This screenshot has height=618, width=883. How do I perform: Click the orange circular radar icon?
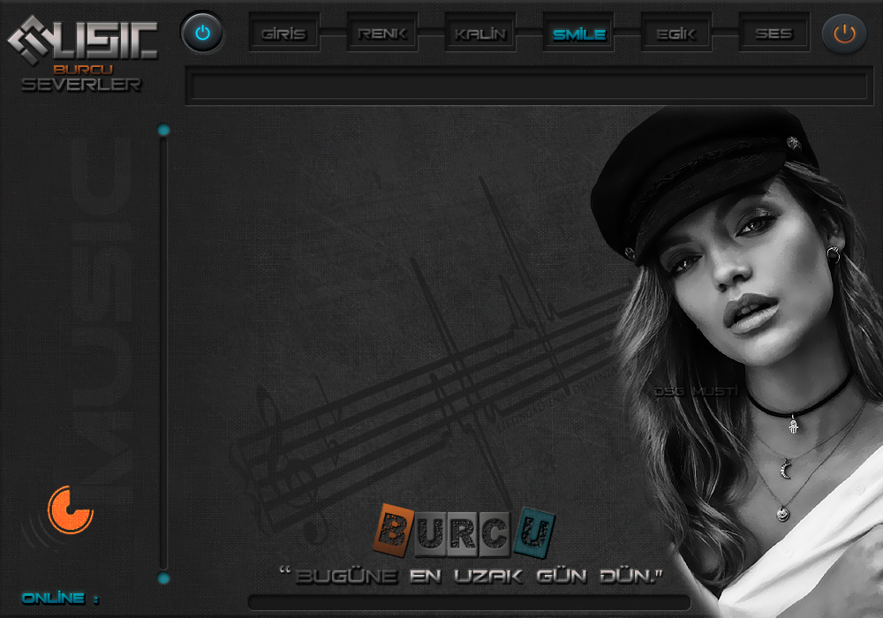pos(70,509)
